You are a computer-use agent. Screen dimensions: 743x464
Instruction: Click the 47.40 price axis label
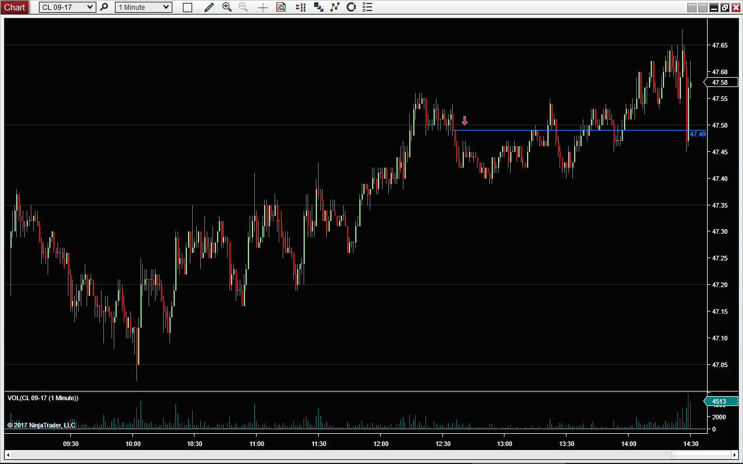pyautogui.click(x=720, y=179)
